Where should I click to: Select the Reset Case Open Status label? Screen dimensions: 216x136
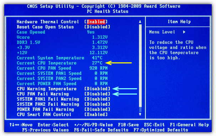(45, 27)
